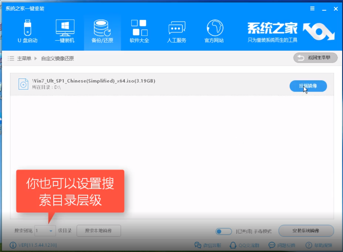Click 搜索本地镜像 to search local images
This screenshot has width=343, height=252.
point(99,231)
